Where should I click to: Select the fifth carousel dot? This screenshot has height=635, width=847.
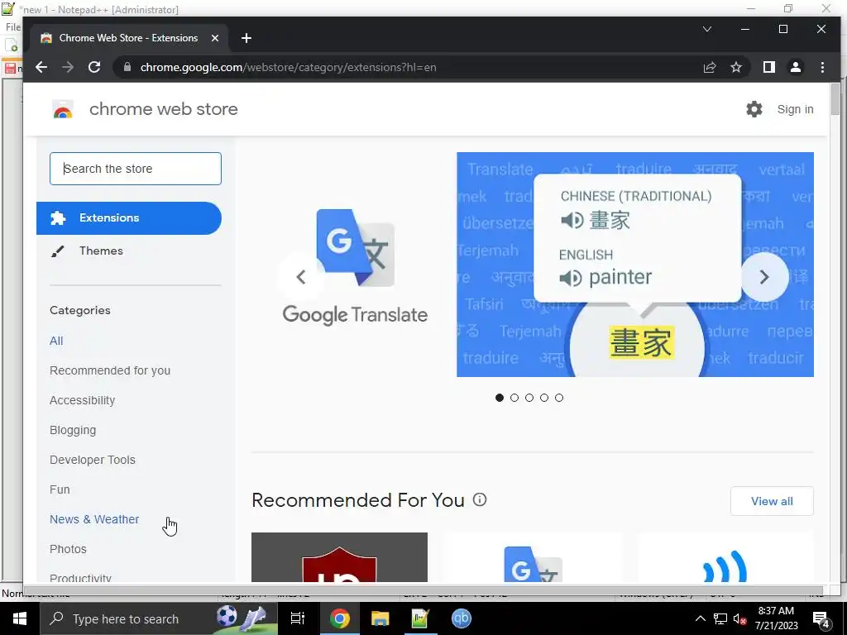click(x=559, y=398)
